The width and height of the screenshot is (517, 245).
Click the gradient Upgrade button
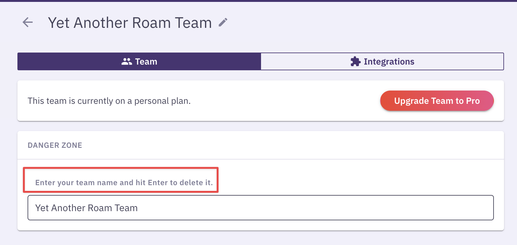(x=437, y=101)
